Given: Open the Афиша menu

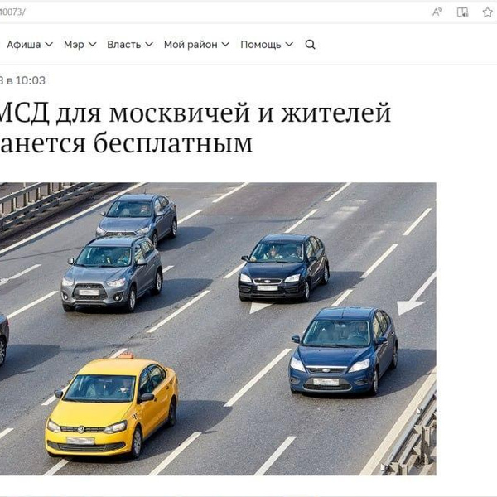Looking at the screenshot, I should click(30, 45).
